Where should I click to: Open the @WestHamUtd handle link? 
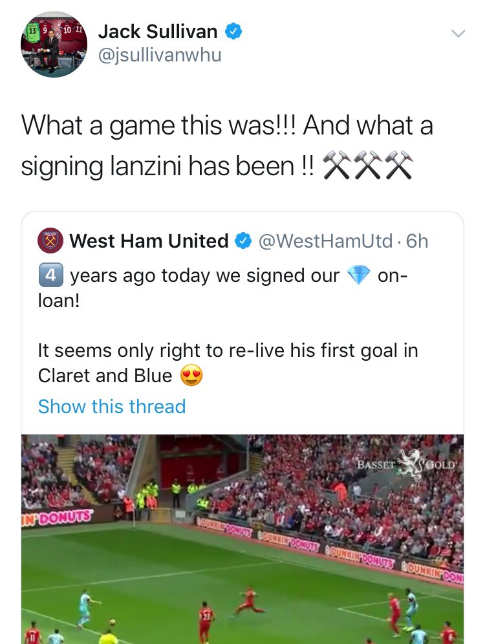(x=325, y=241)
